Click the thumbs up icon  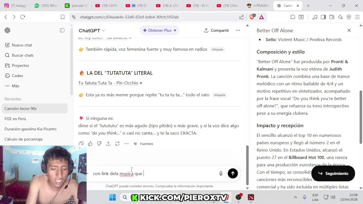(90, 144)
